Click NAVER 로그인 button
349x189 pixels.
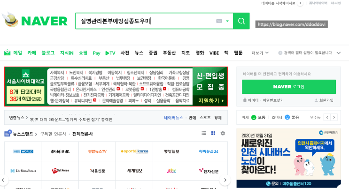coord(289,87)
